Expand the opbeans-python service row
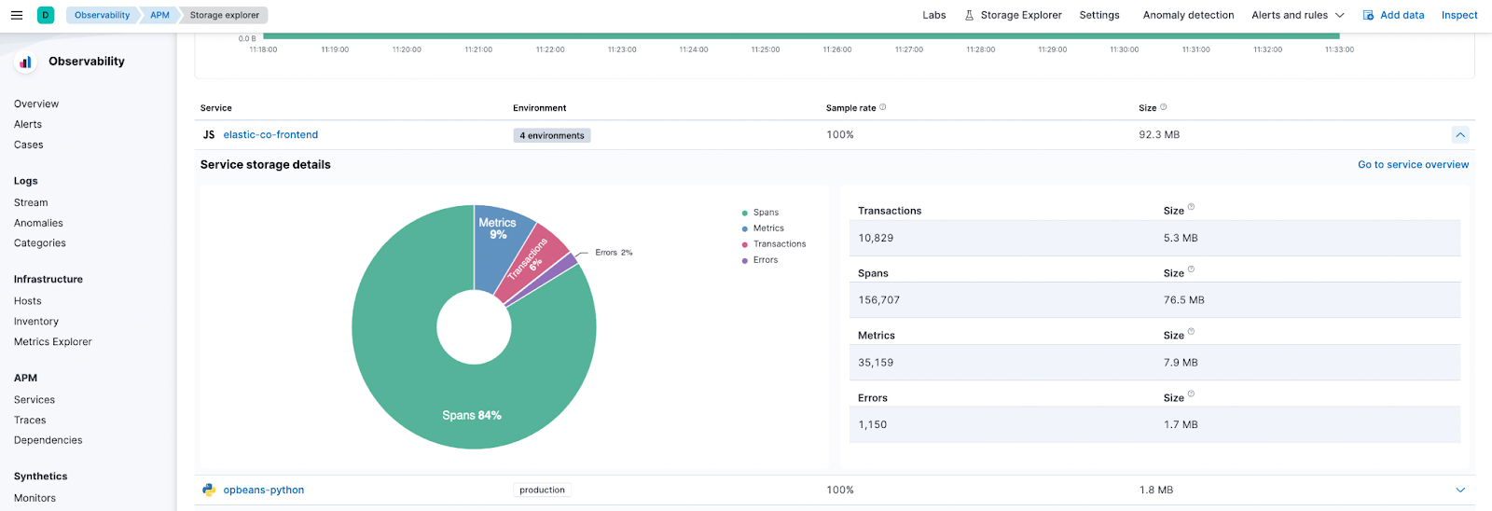The image size is (1492, 511). (1460, 490)
